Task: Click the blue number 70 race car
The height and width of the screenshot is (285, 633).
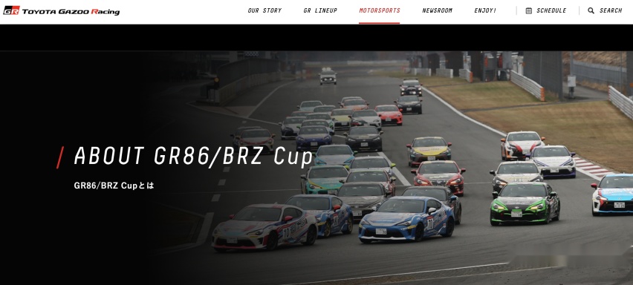Action: (406, 220)
